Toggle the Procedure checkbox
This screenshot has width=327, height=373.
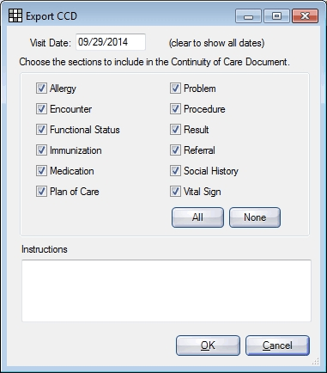click(175, 109)
